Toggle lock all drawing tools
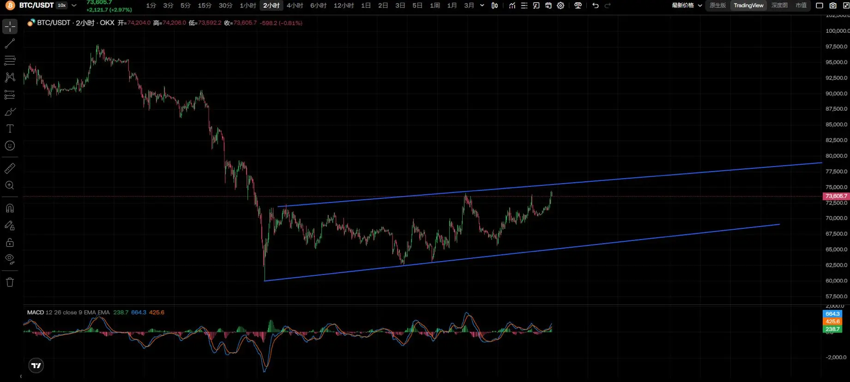Image resolution: width=850 pixels, height=382 pixels. pos(10,242)
